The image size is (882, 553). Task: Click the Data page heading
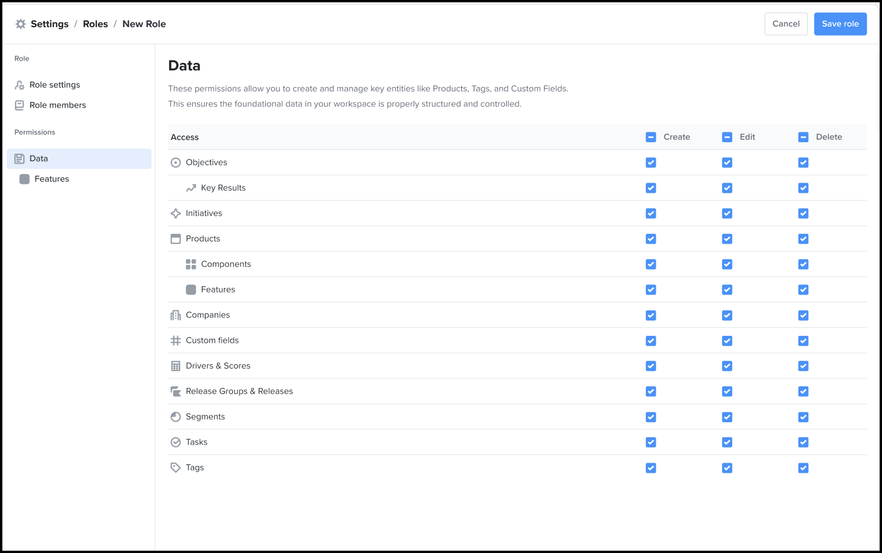[x=184, y=66]
